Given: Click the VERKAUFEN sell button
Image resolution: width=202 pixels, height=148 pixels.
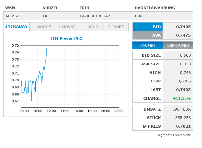Looking at the screenshot, I should [178, 45].
